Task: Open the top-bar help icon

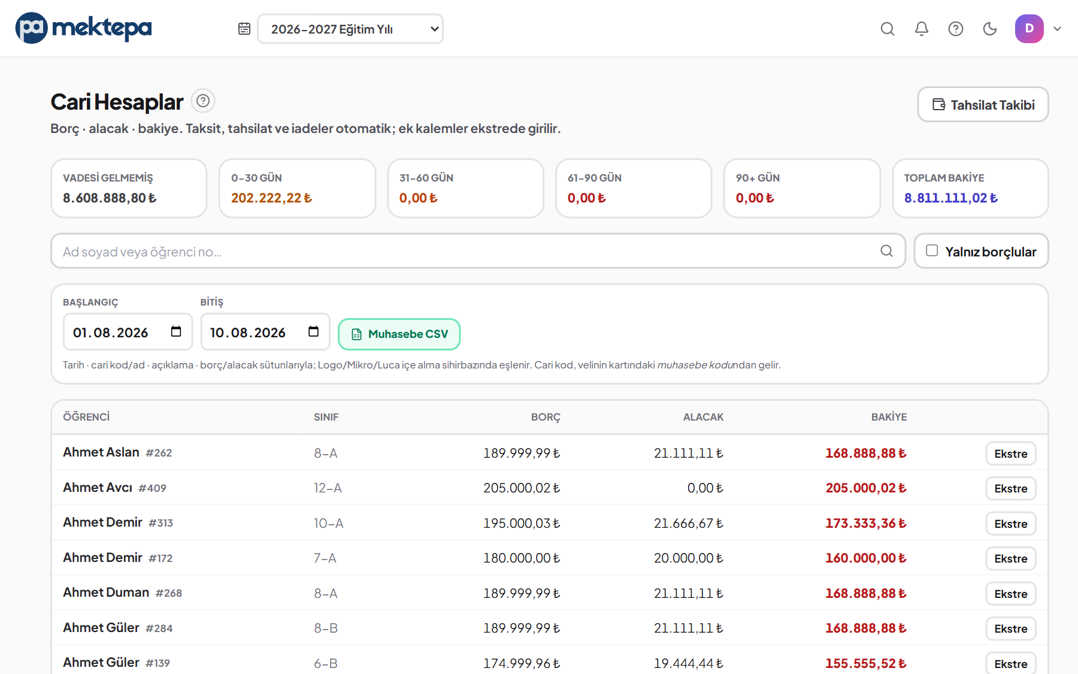Action: click(956, 29)
